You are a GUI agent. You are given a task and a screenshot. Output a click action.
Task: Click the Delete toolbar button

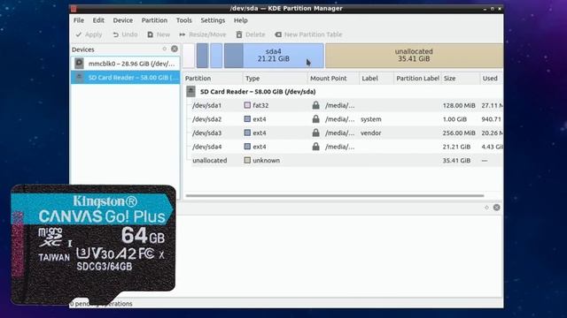point(251,34)
